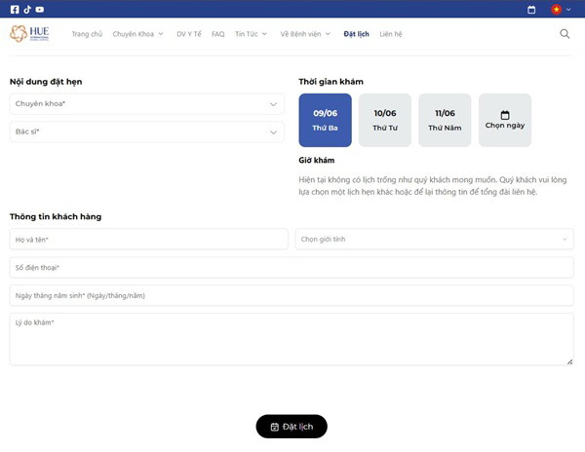Click the Chọn ngày date picker button
This screenshot has width=585, height=452.
coord(505,120)
